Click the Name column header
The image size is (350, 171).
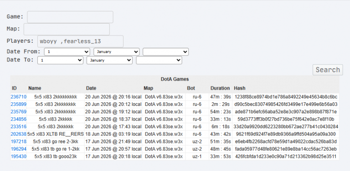point(35,88)
